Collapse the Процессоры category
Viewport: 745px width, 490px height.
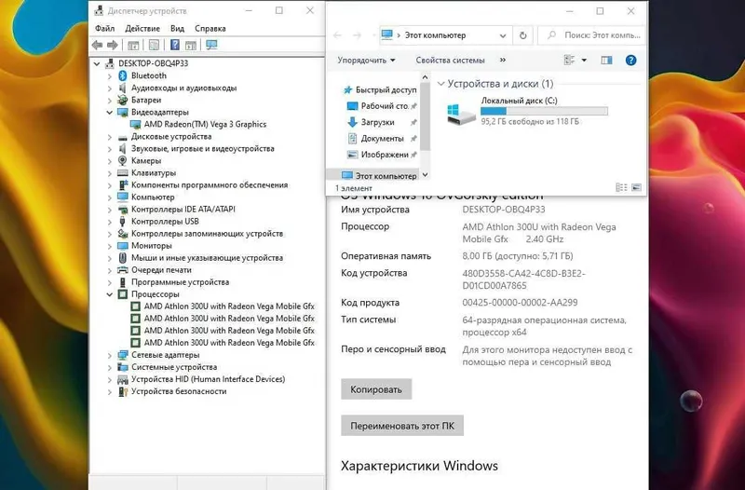[x=110, y=294]
